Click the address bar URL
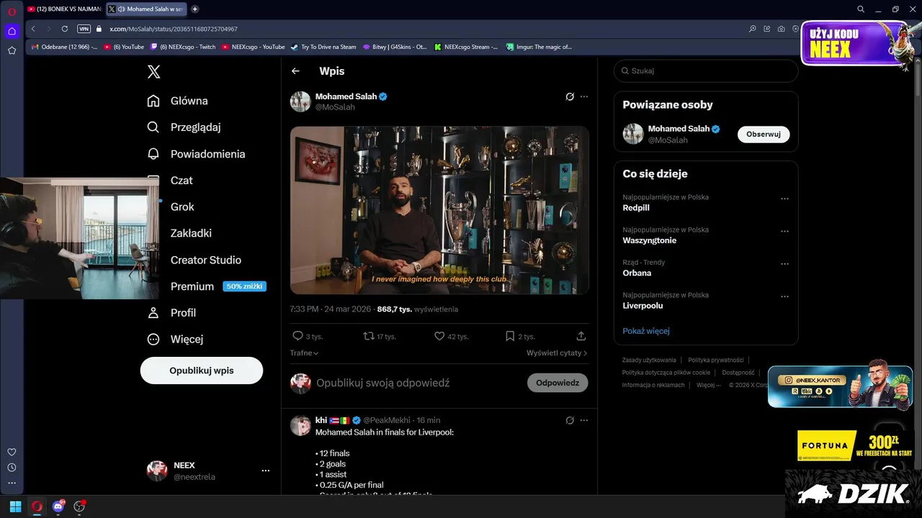Screen dimensions: 922x518 173,29
